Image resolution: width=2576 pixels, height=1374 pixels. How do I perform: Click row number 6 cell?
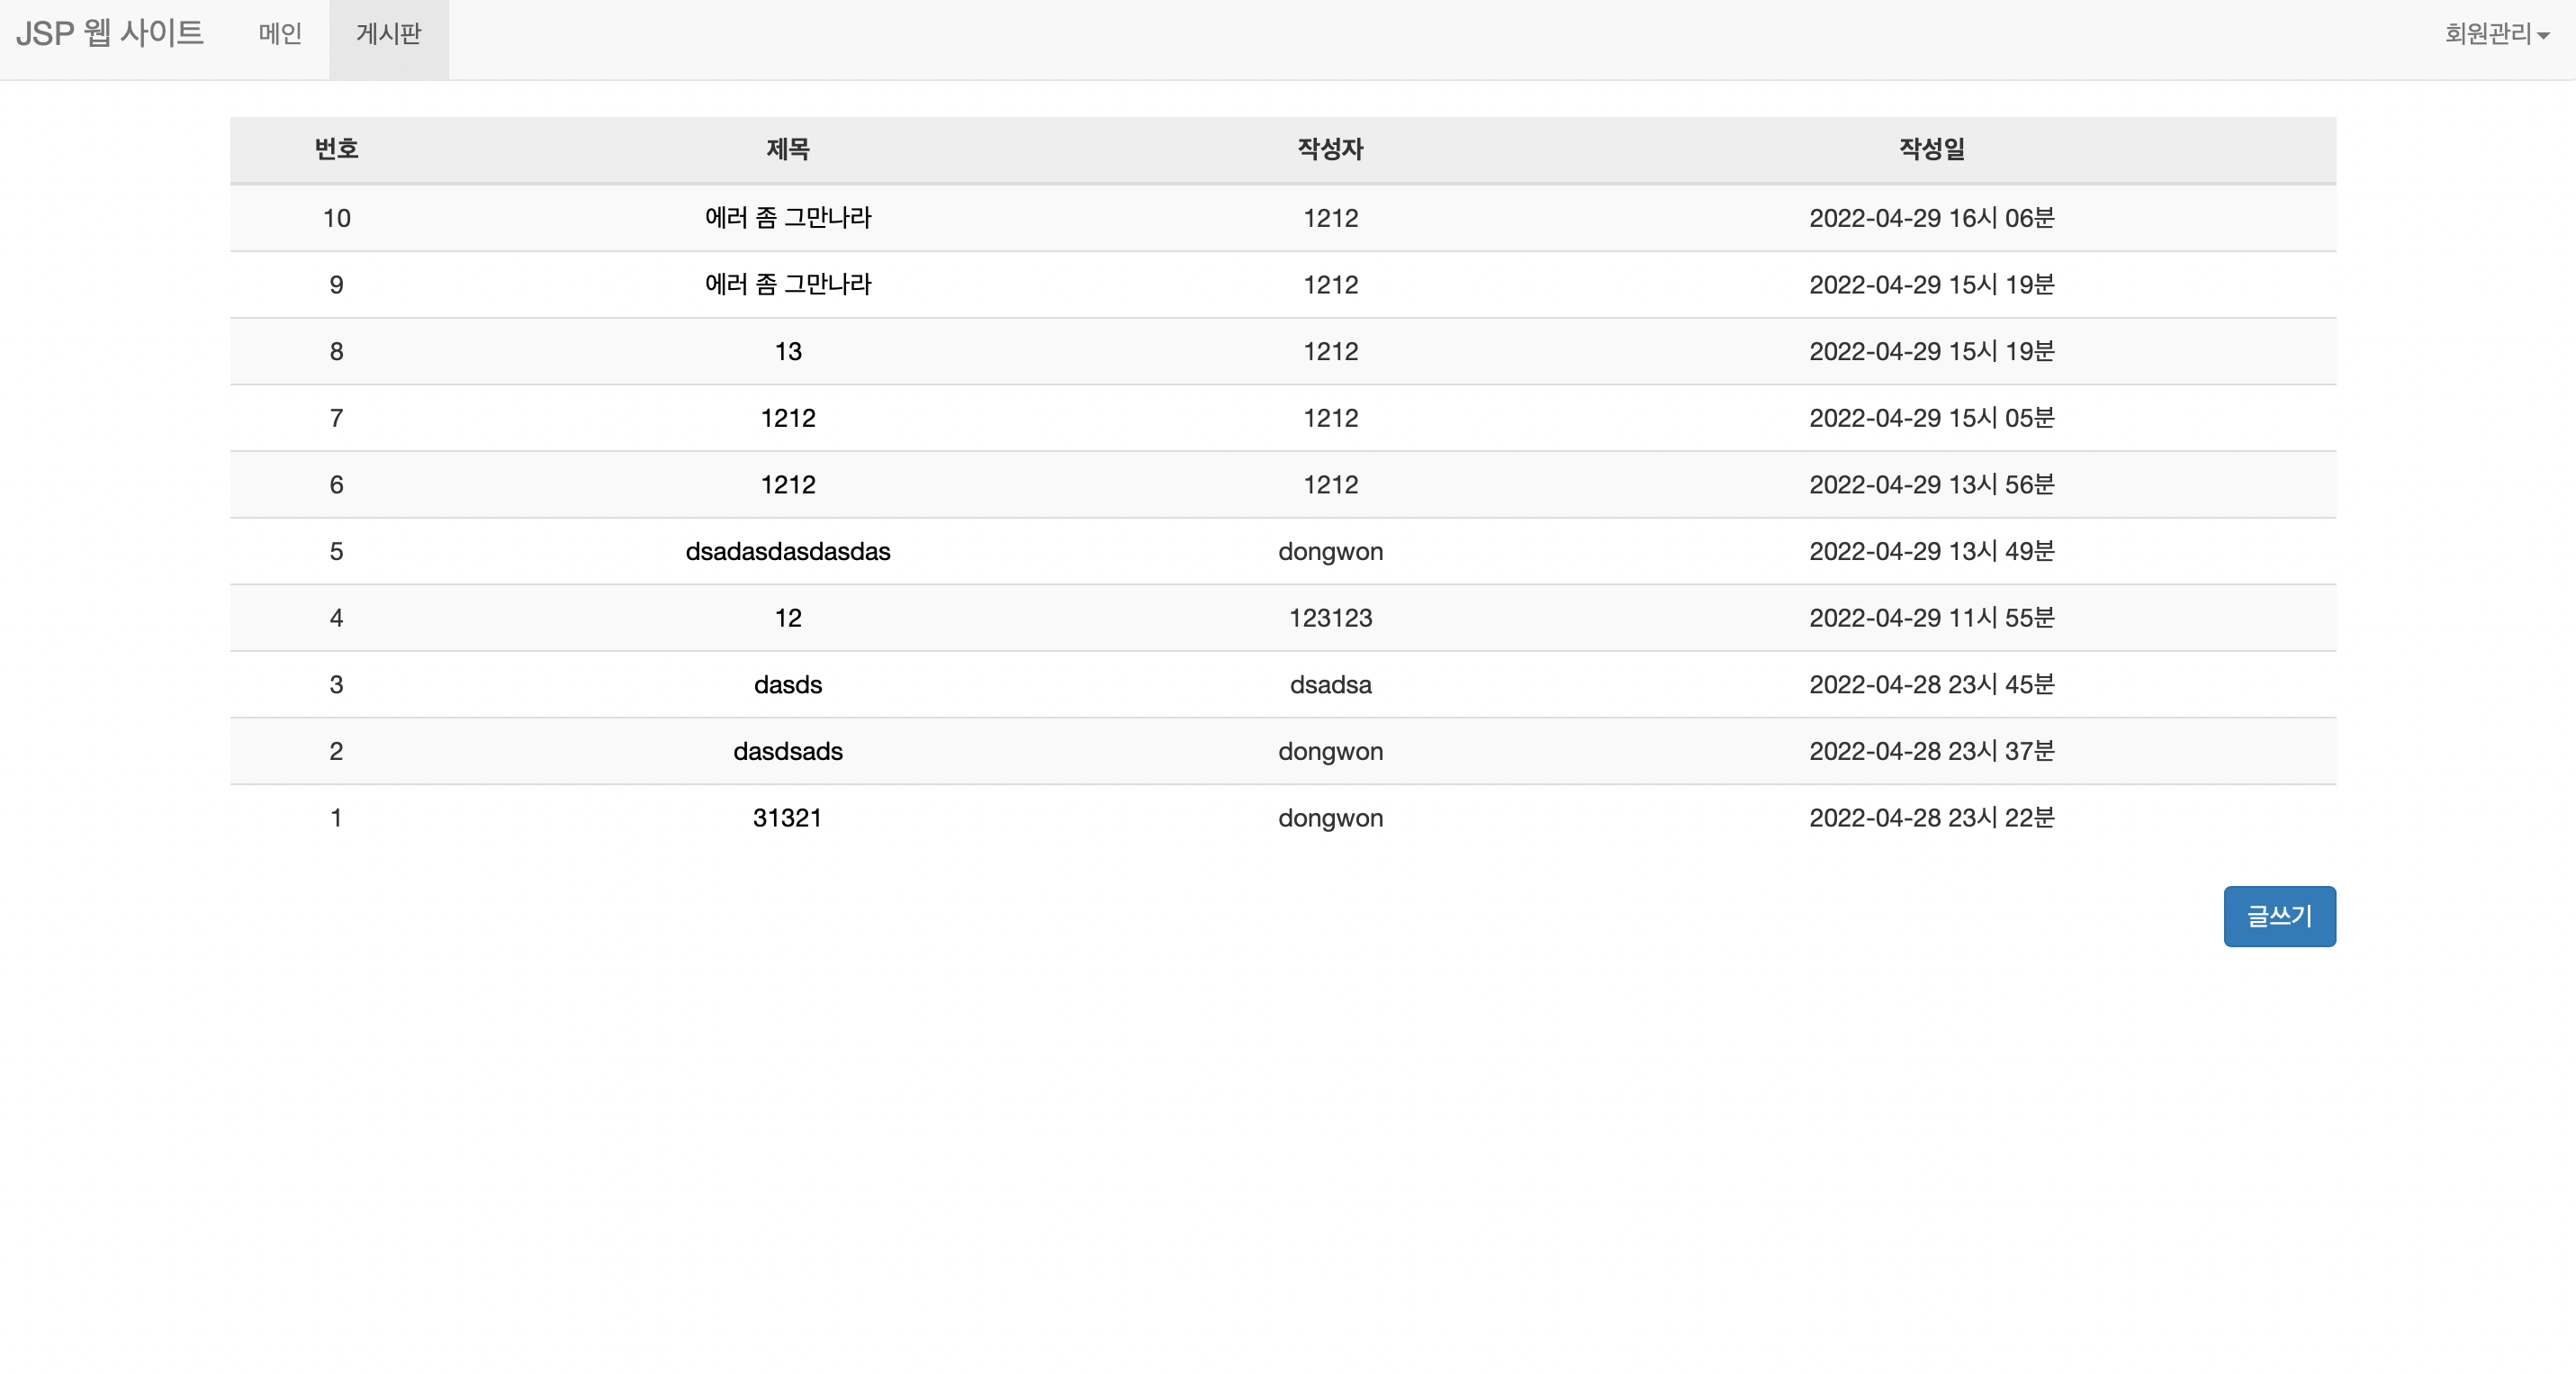click(336, 485)
